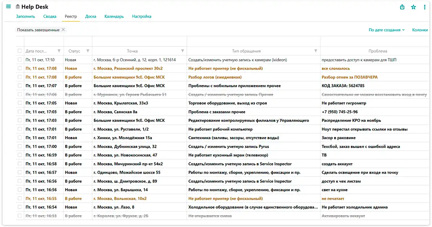432x227 pixels.
Task: Select checkbox for Химки, ул. Молодёжная 15а row
Action: [20, 138]
